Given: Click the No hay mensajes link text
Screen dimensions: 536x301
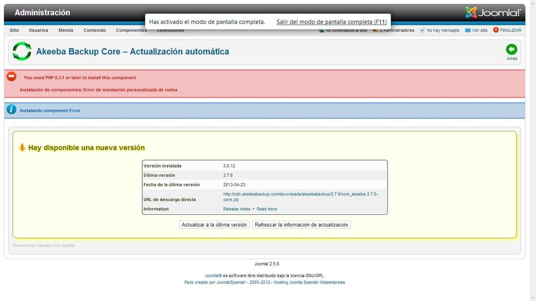Looking at the screenshot, I should click(443, 30).
